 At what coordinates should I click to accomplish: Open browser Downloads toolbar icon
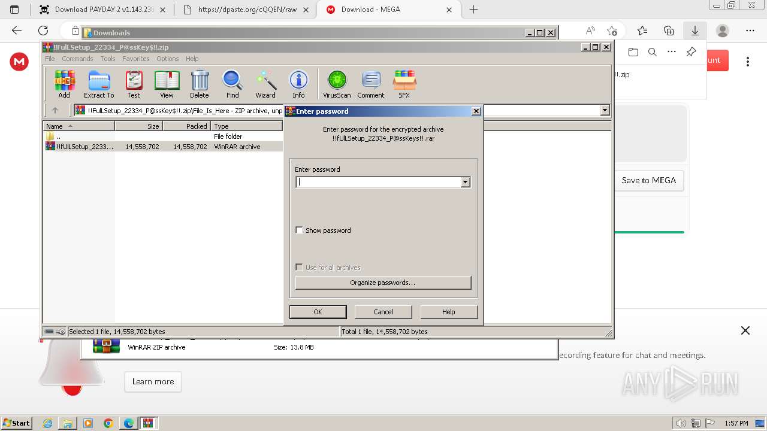click(x=695, y=31)
